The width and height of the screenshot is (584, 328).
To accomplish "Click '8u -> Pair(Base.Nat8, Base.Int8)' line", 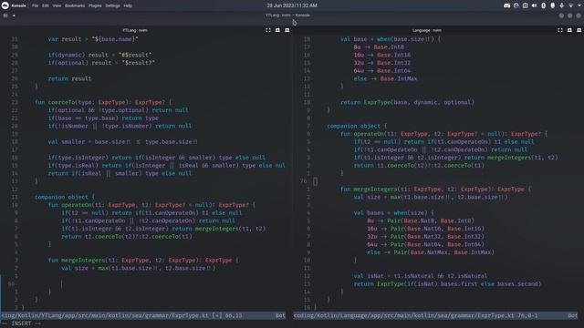I will click(x=421, y=220).
